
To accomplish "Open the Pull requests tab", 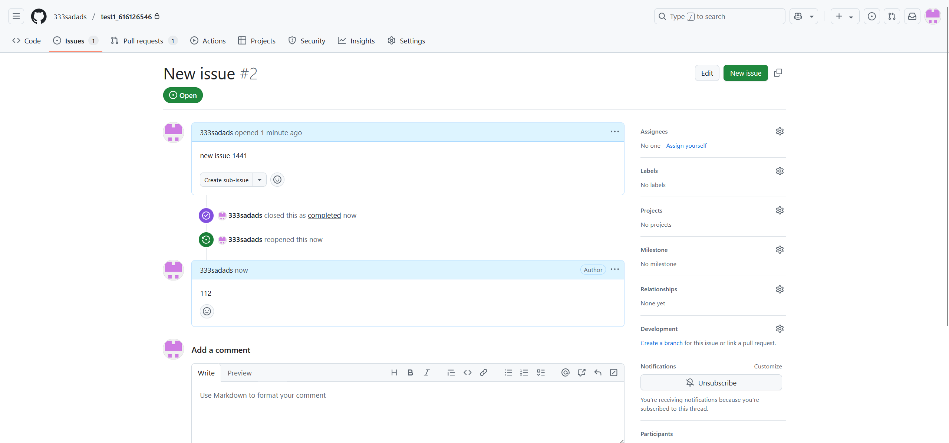I will [x=143, y=41].
